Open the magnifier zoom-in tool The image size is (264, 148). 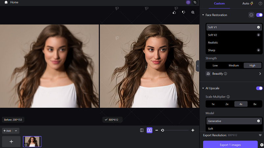pyautogui.click(x=193, y=12)
